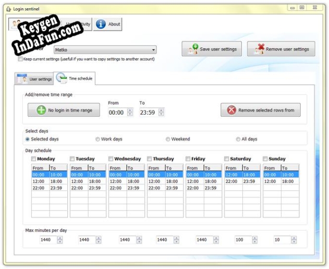Viewport: 329px width, 269px height.
Task: Click Monday's max minutes field 1440
Action: [48, 240]
